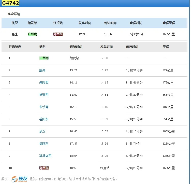Select 14:11 arrival time at 耒阳西

coord(73,82)
